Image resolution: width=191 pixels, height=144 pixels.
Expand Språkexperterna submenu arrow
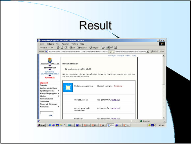coord(59,91)
